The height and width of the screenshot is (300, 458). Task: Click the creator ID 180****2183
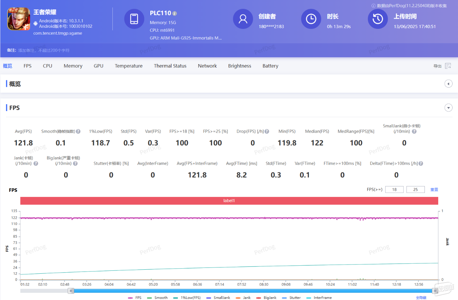coord(271,26)
